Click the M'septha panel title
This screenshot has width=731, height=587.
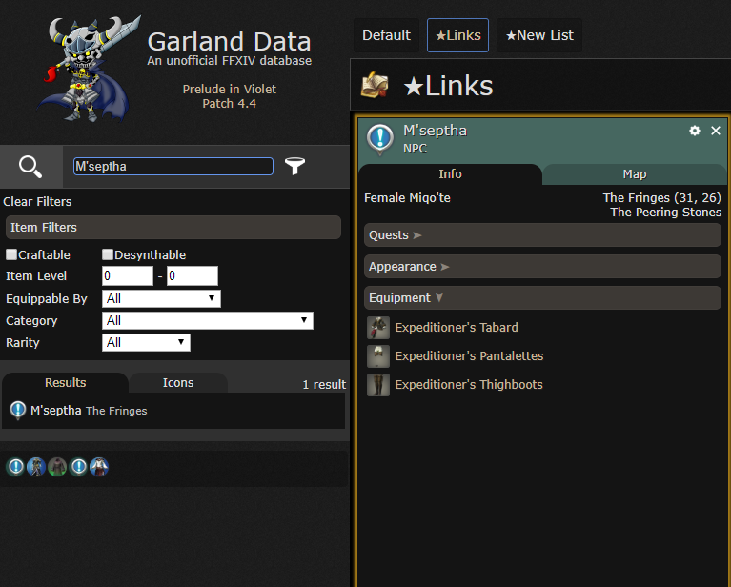[x=435, y=131]
